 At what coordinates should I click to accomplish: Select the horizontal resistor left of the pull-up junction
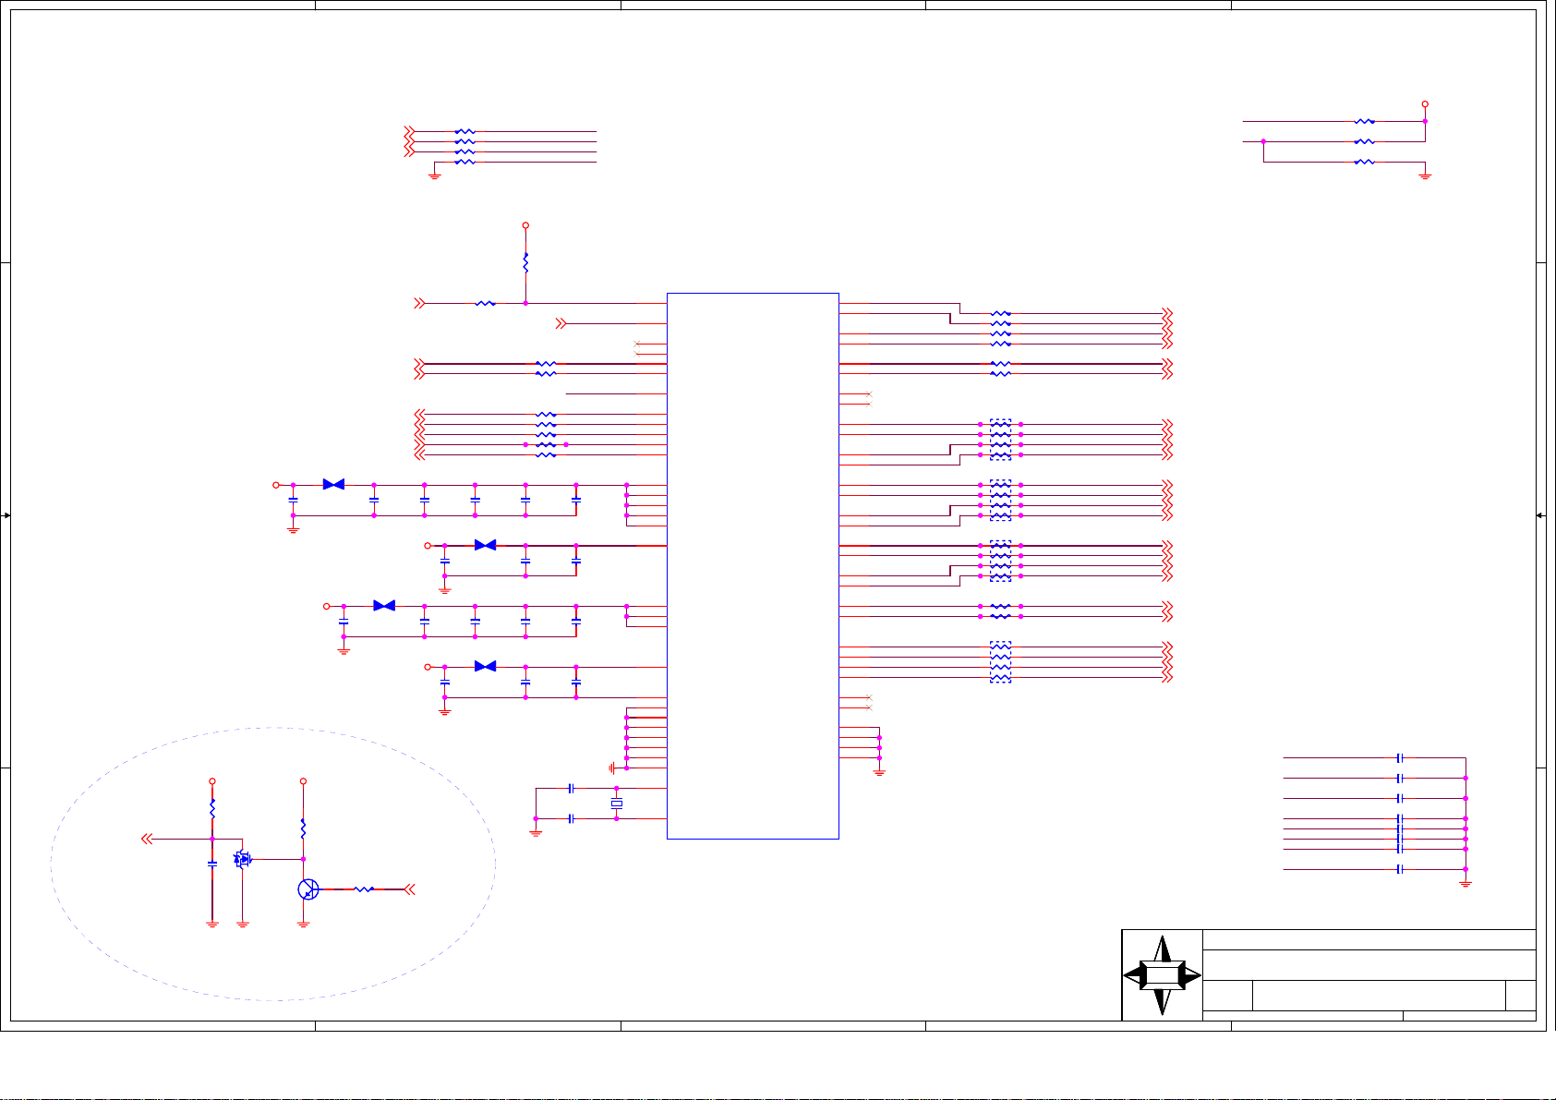485,303
